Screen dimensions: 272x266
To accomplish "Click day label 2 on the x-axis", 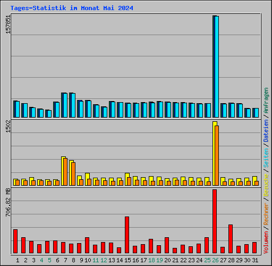I will coord(25,260).
